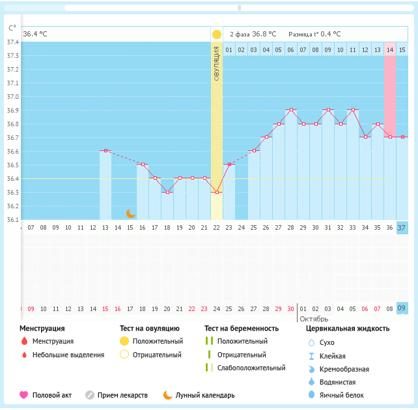Click the Lunar calendar moon icon in legend
The image size is (418, 410).
point(167,395)
